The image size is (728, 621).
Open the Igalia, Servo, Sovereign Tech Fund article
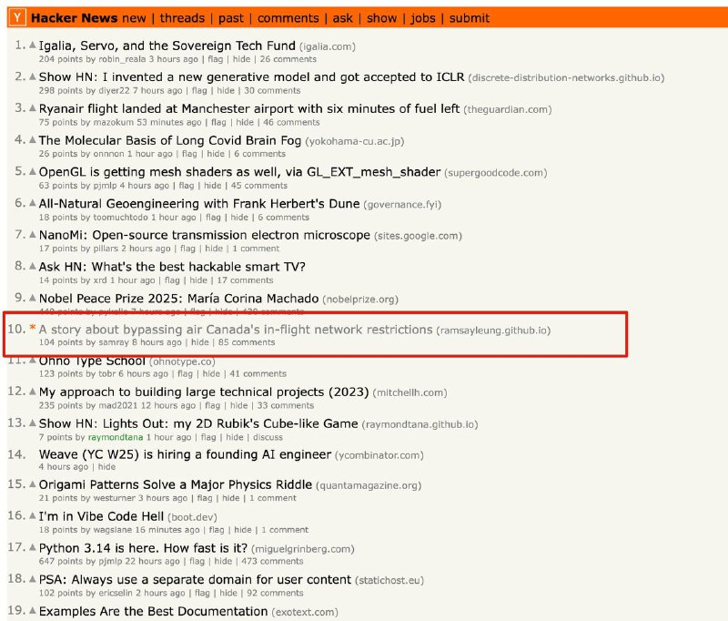(167, 46)
